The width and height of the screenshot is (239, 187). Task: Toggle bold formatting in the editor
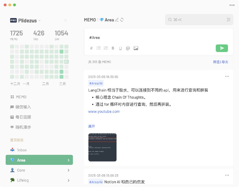tap(113, 48)
